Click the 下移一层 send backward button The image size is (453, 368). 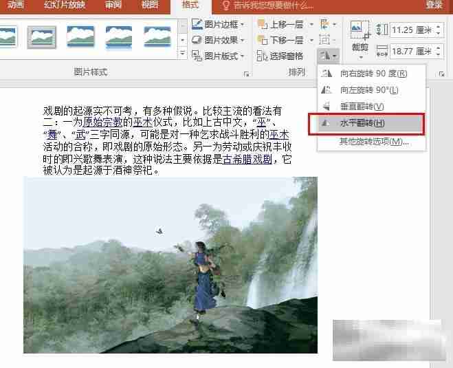coord(281,40)
